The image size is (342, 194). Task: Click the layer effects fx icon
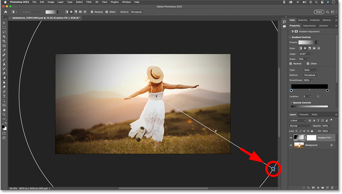pos(308,188)
